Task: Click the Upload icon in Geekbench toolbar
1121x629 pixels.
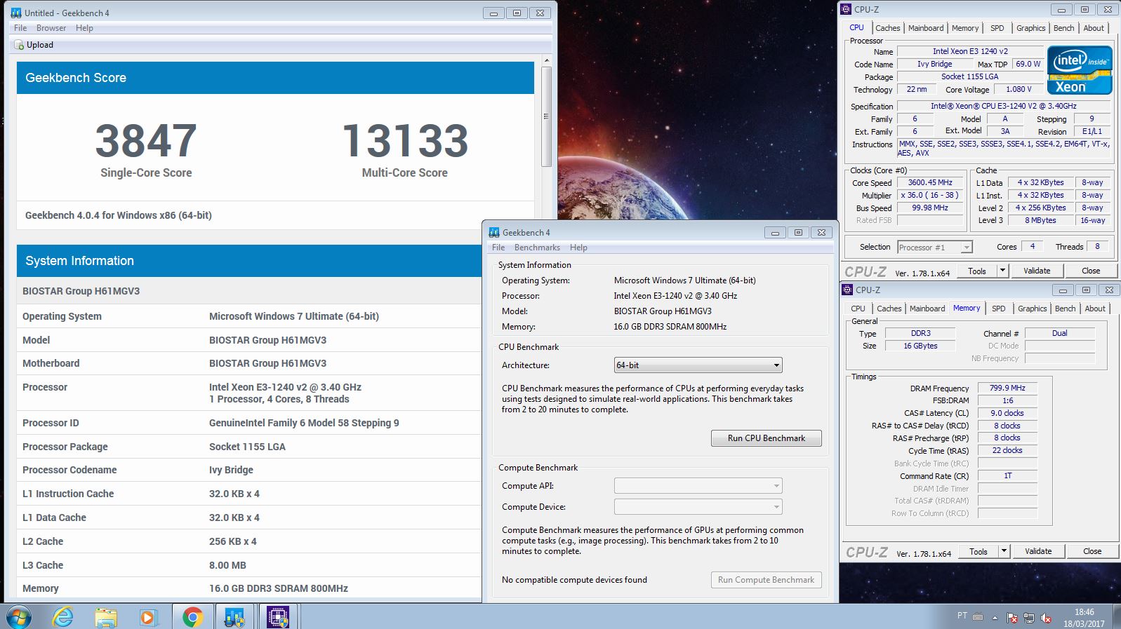Action: 20,45
